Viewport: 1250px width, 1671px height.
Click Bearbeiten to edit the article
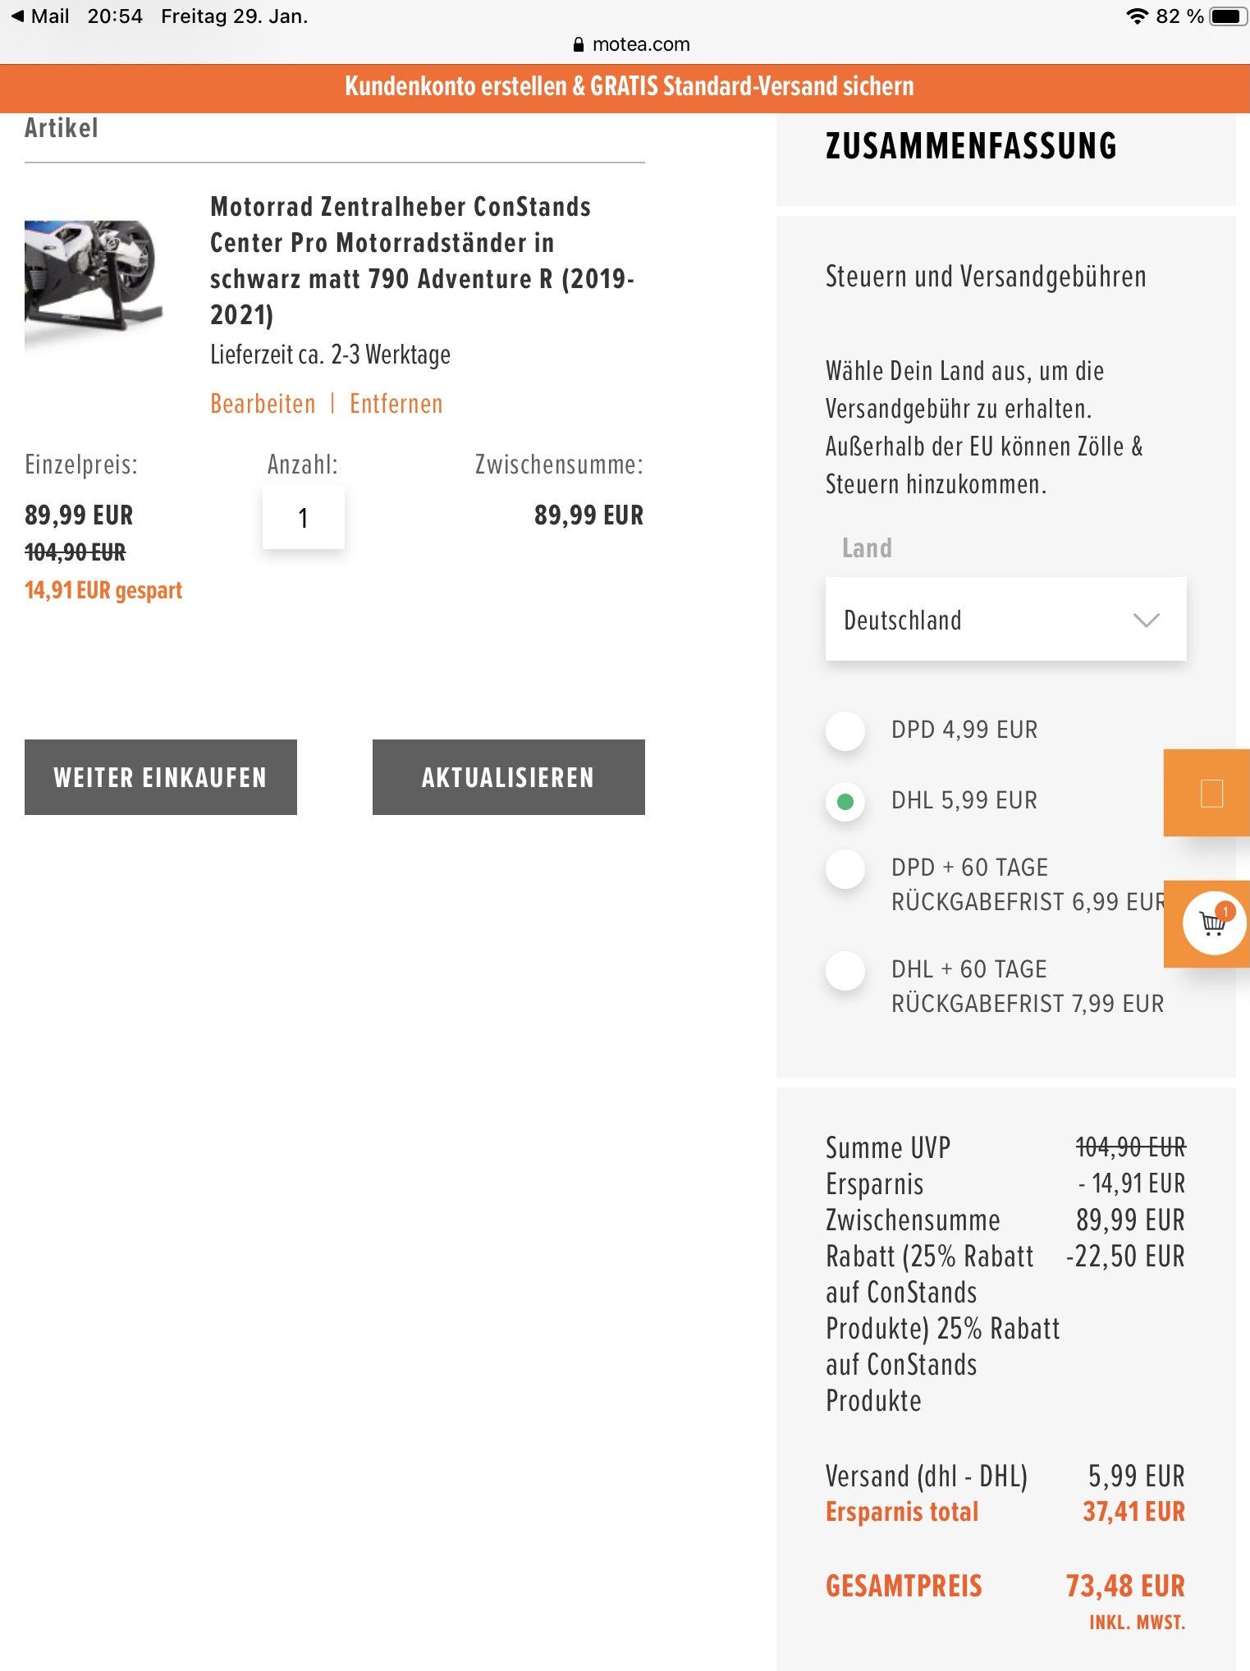[263, 404]
